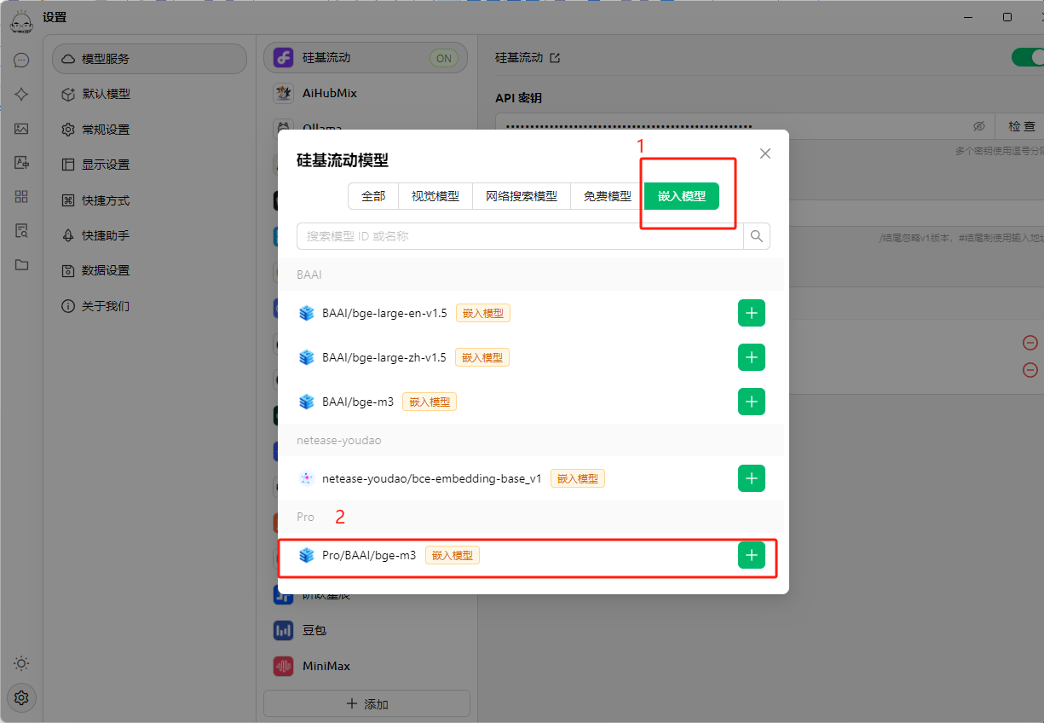The width and height of the screenshot is (1044, 723).
Task: Open the 硅基流动 external link icon
Action: pos(555,58)
